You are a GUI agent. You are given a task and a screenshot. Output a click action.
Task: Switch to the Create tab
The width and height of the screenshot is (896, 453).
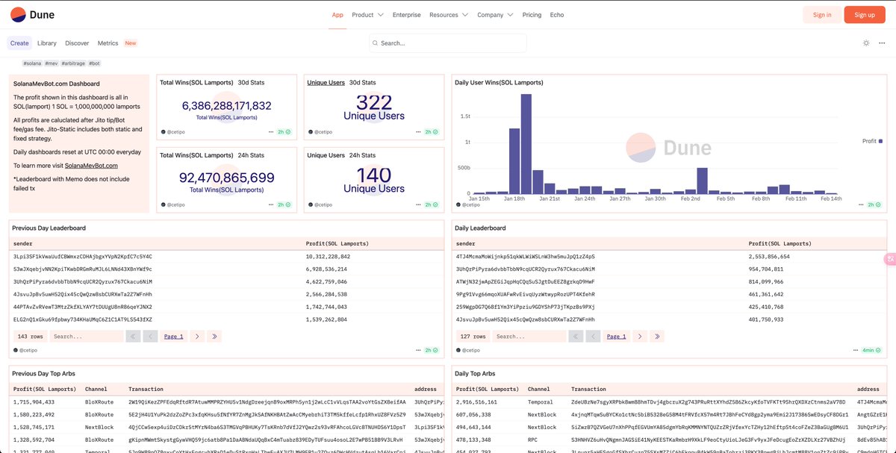click(19, 43)
